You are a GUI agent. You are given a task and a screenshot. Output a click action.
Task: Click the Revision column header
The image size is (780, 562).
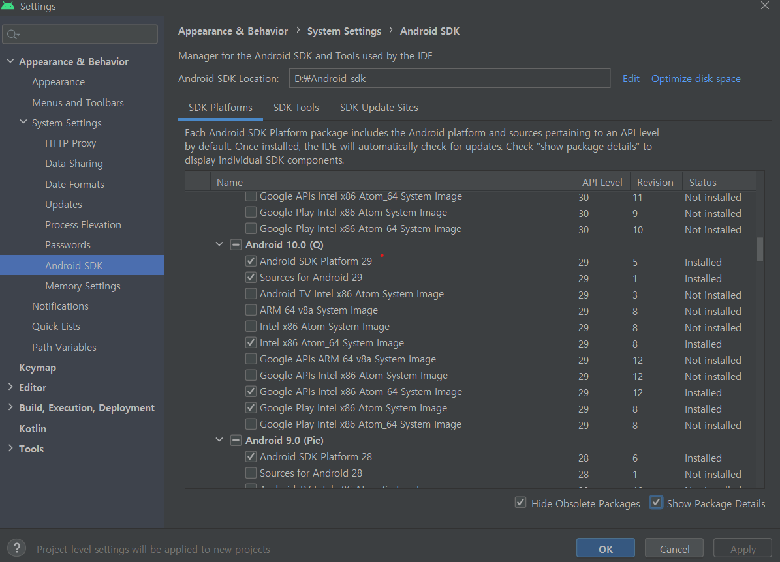coord(655,182)
